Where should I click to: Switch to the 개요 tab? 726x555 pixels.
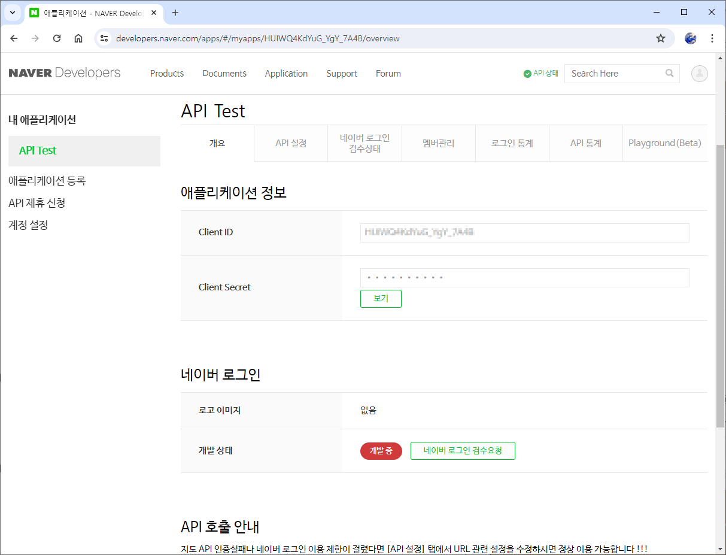coord(217,144)
